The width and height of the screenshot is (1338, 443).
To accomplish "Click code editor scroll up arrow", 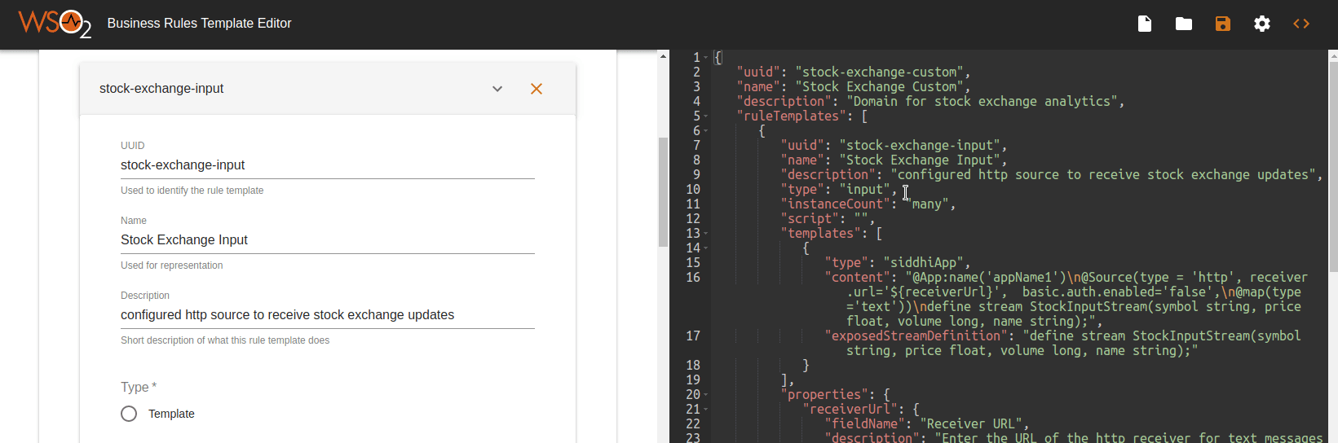I will point(1333,55).
